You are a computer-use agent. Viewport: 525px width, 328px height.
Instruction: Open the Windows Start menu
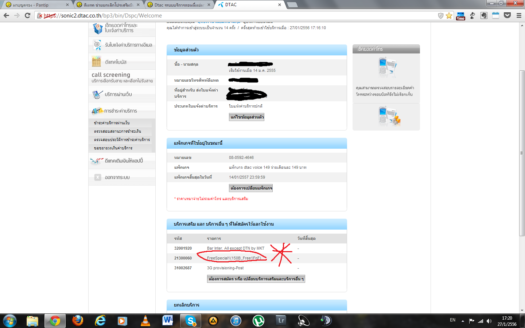(x=9, y=321)
